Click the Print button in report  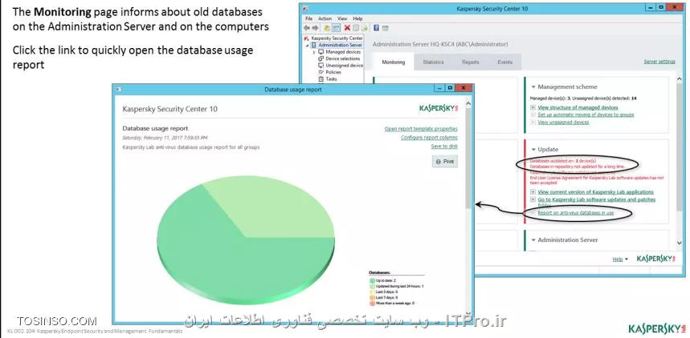(445, 162)
